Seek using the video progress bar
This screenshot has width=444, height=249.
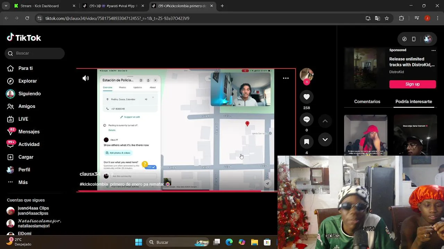(x=177, y=191)
